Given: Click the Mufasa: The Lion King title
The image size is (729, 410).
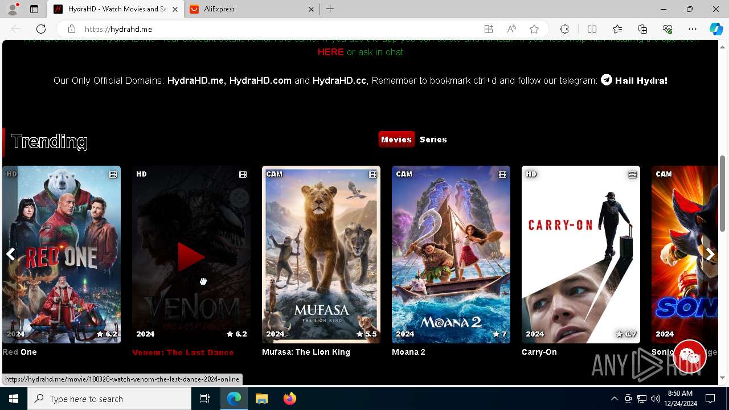Looking at the screenshot, I should [306, 352].
